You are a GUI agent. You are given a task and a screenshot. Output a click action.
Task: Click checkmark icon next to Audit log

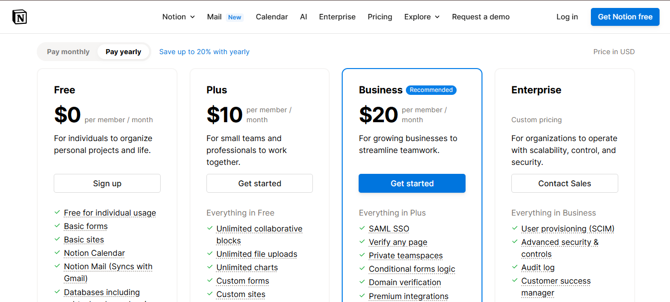pos(515,267)
